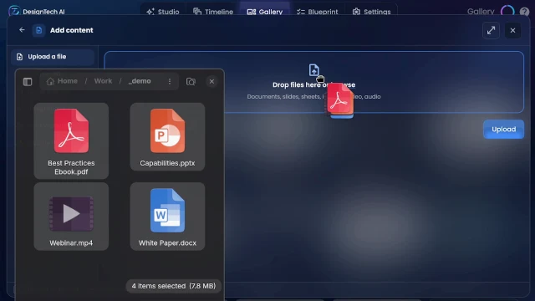Open the file browser more options menu
The image size is (535, 301).
(x=170, y=81)
